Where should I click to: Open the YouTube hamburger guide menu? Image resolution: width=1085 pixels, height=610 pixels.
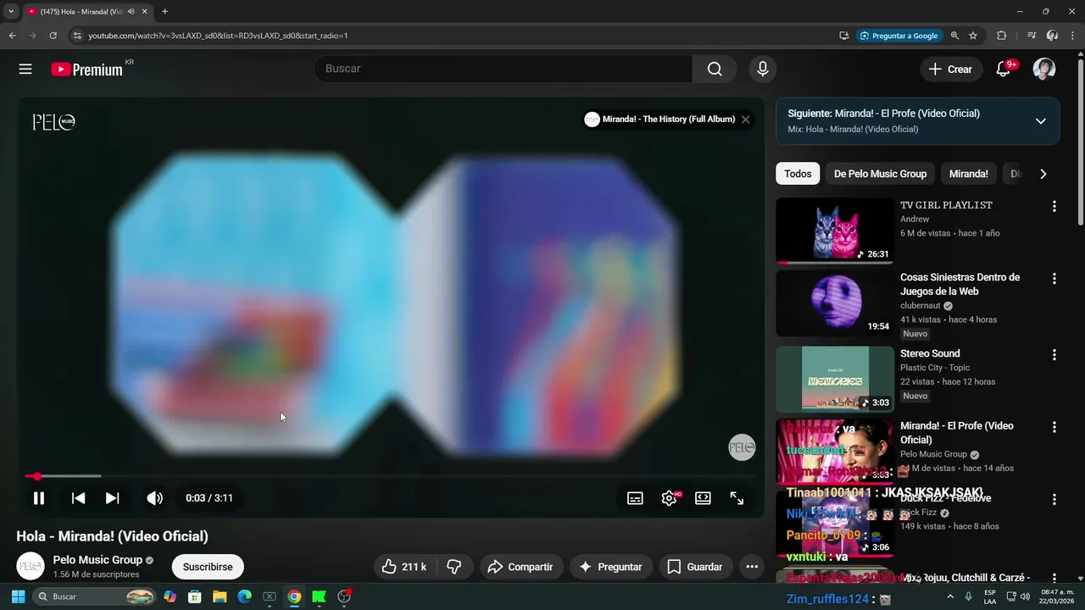click(25, 69)
